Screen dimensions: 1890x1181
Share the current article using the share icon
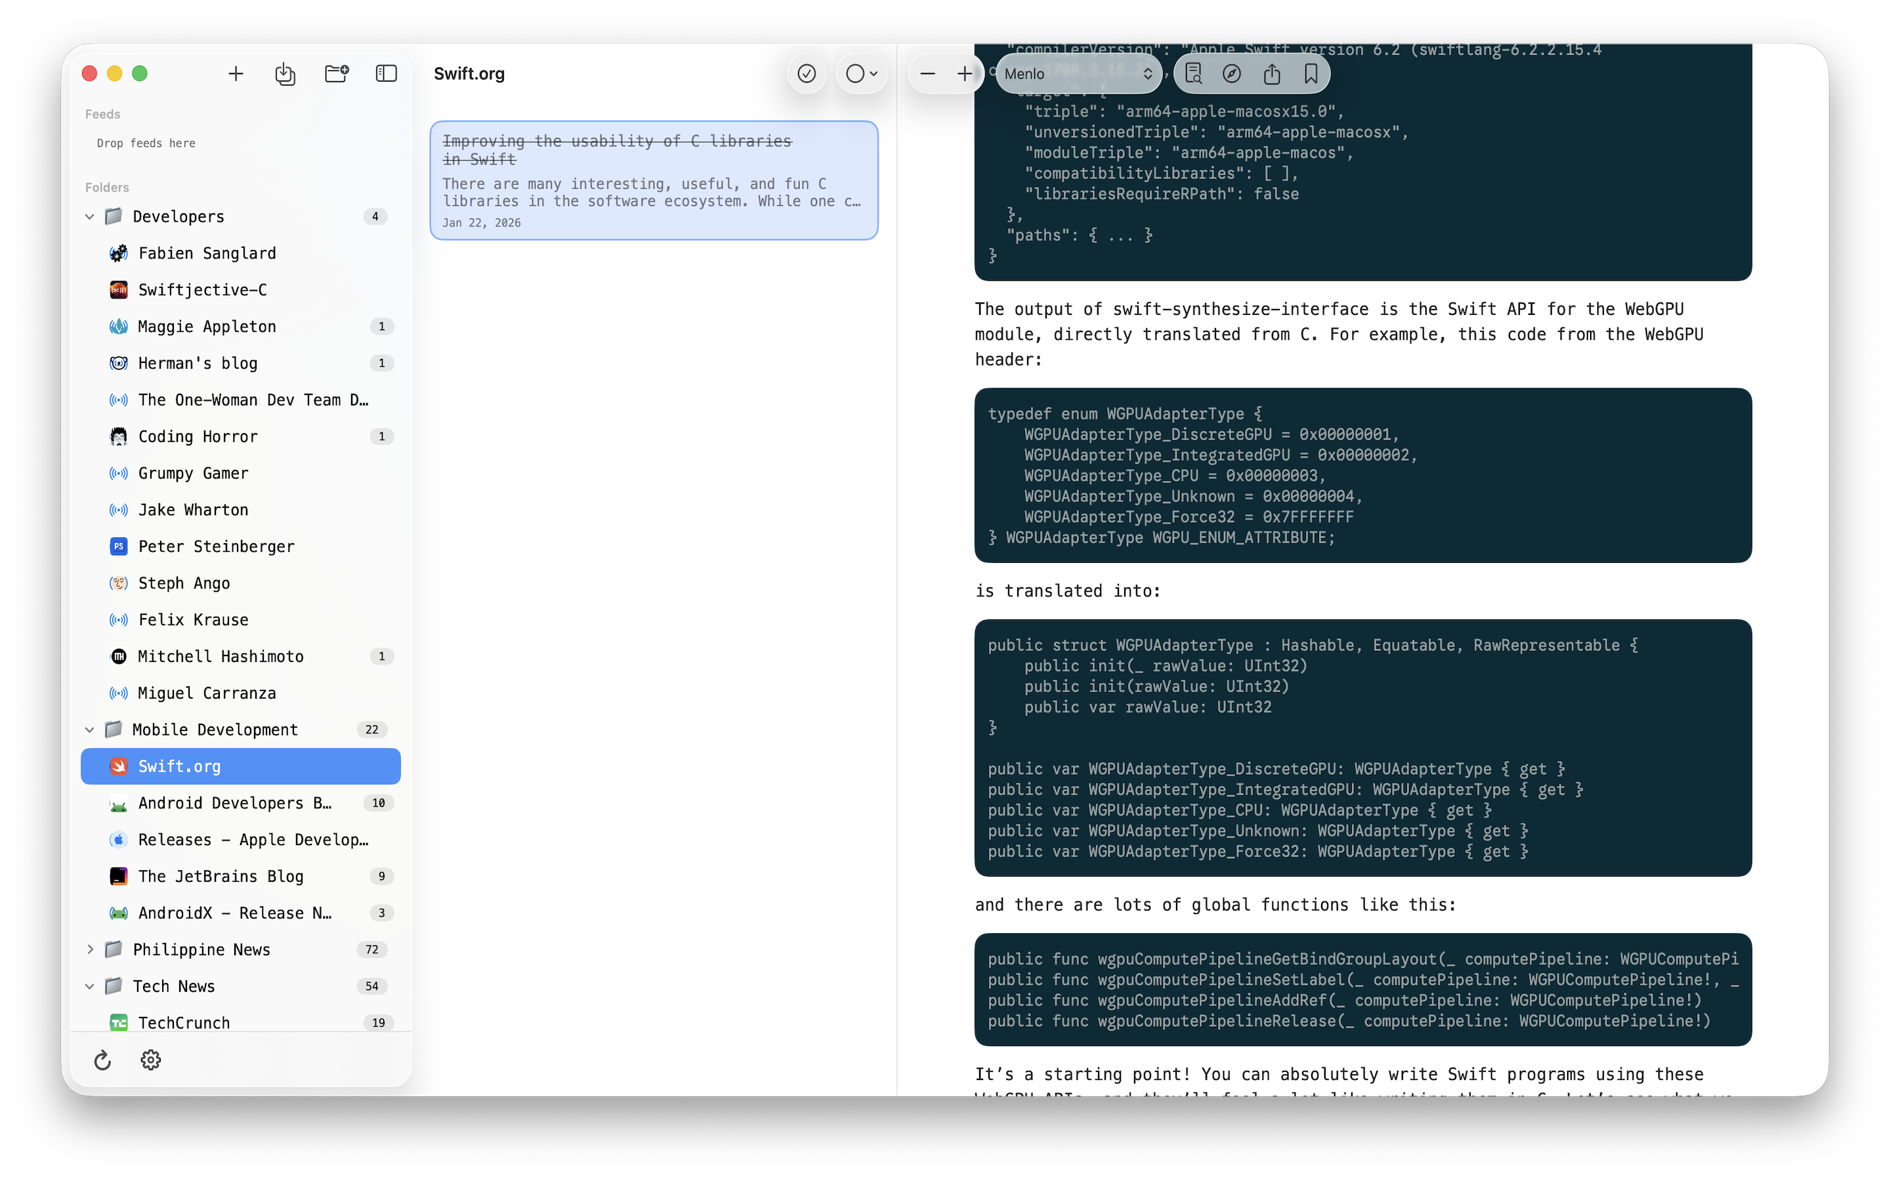click(x=1271, y=73)
